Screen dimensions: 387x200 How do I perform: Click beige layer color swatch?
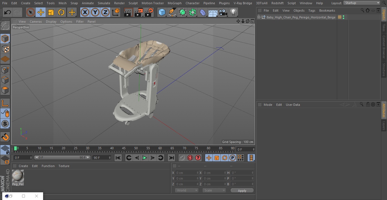click(x=340, y=17)
